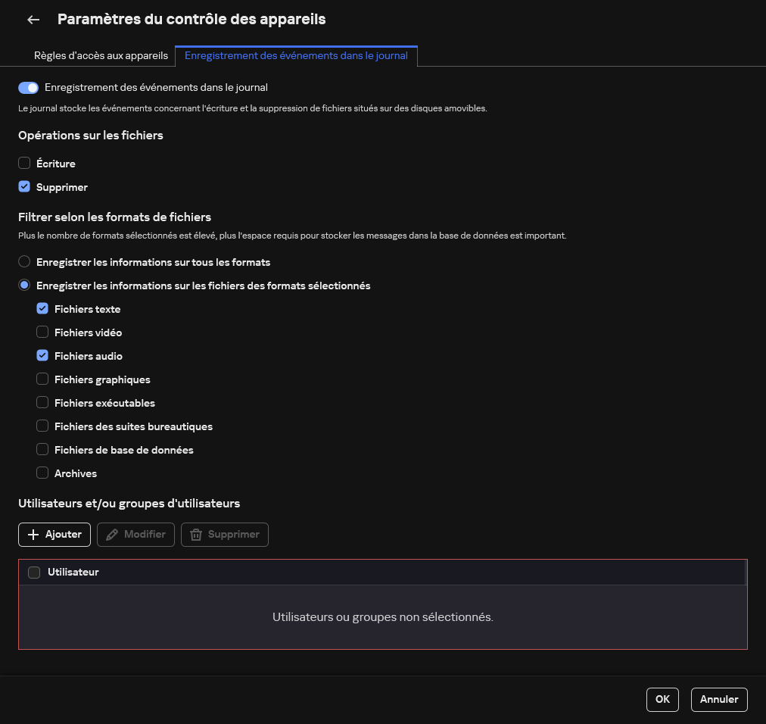Select Enregistrer les informations sur tous les formats
Viewport: 766px width, 724px height.
pos(23,261)
